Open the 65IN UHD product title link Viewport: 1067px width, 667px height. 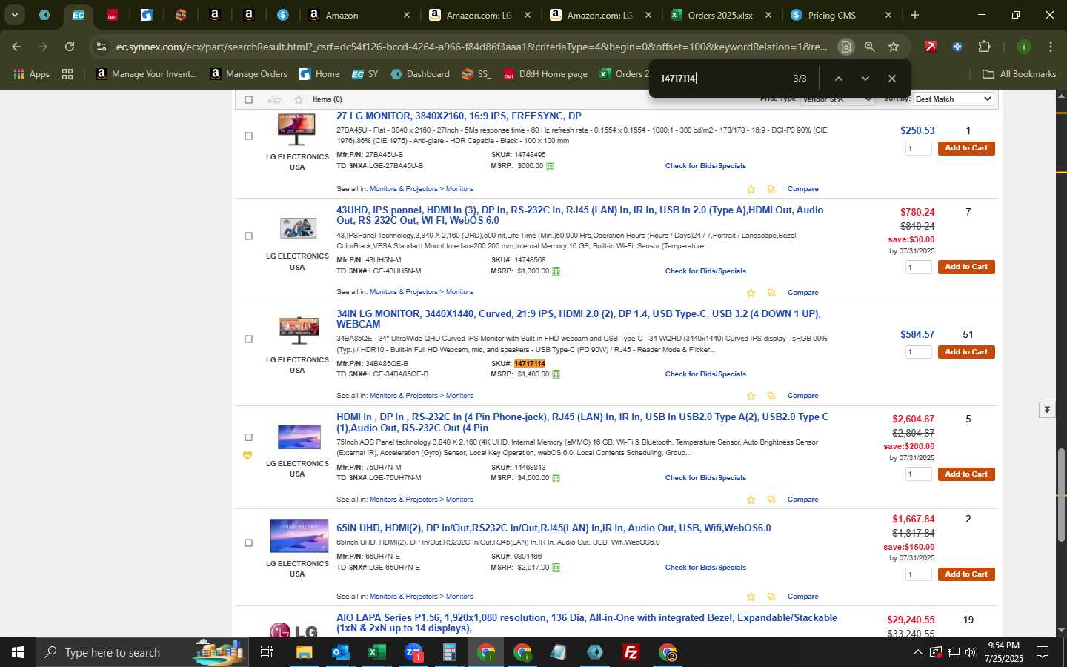[554, 528]
